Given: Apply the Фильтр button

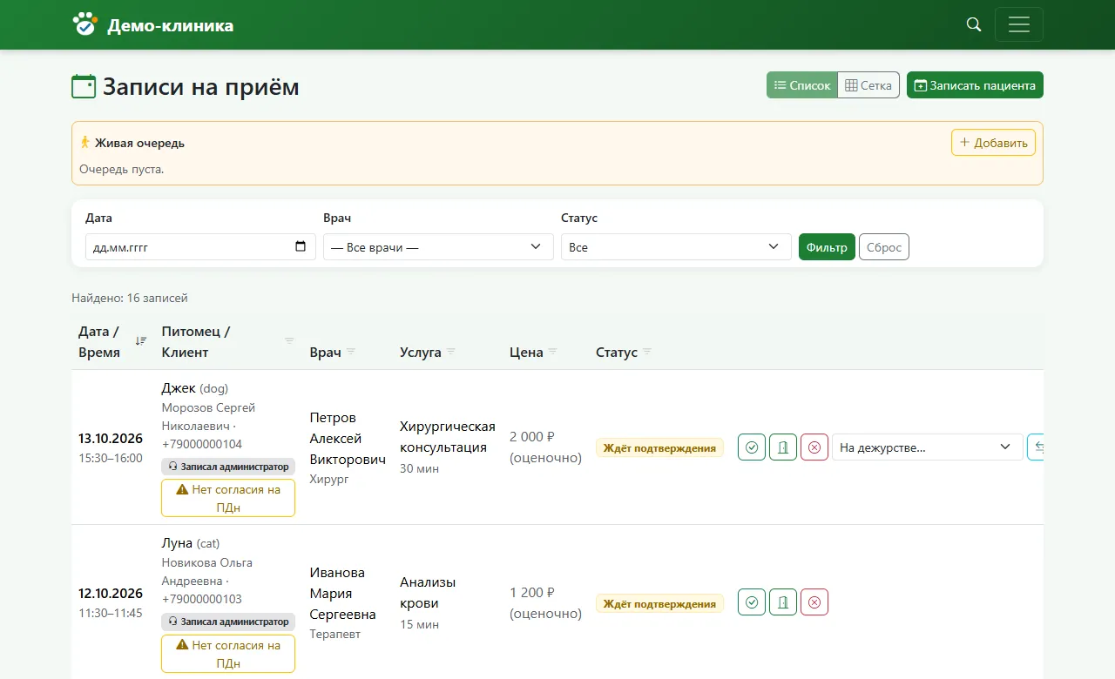Looking at the screenshot, I should click(x=827, y=247).
